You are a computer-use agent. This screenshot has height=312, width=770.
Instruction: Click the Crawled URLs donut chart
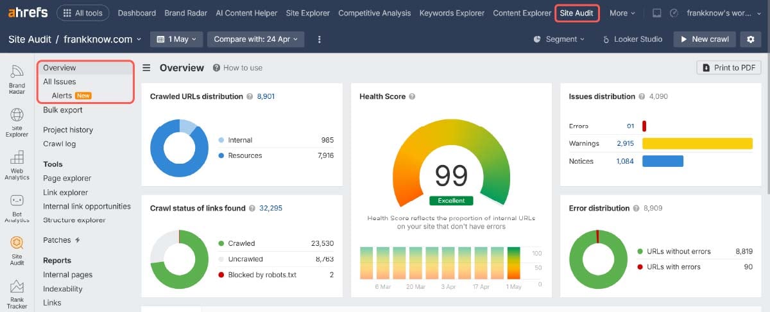pyautogui.click(x=179, y=148)
